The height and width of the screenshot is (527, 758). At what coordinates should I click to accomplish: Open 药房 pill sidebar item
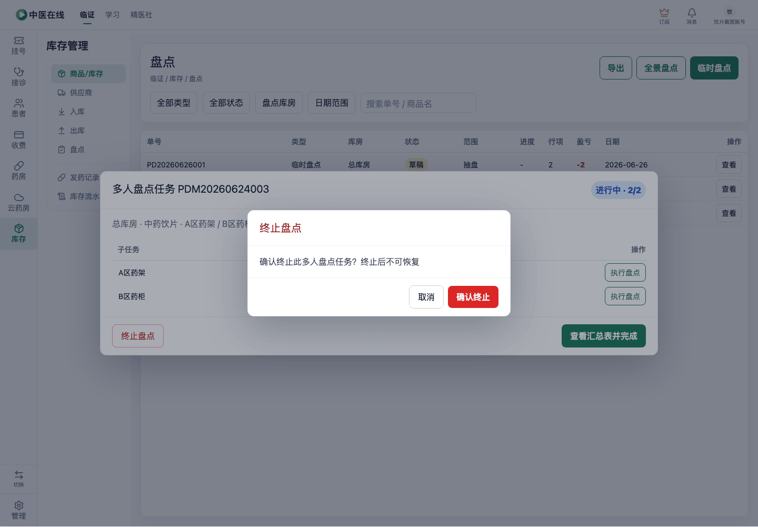tap(18, 171)
